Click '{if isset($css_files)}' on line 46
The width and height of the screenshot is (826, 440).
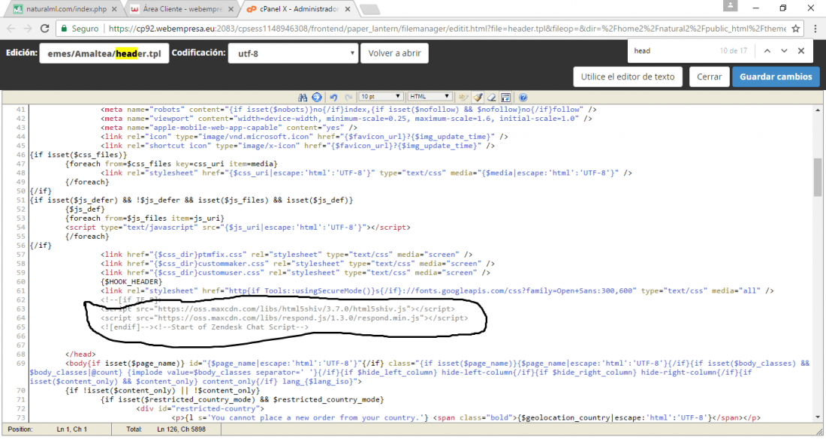click(79, 155)
